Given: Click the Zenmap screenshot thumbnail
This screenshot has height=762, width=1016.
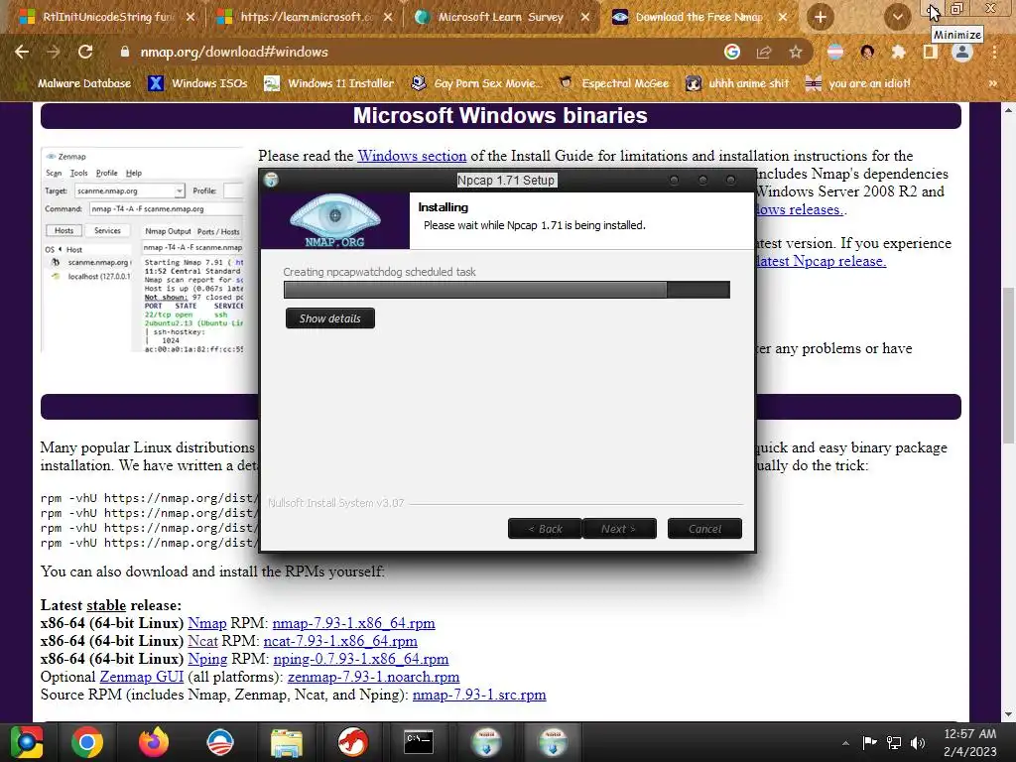Looking at the screenshot, I should point(143,251).
